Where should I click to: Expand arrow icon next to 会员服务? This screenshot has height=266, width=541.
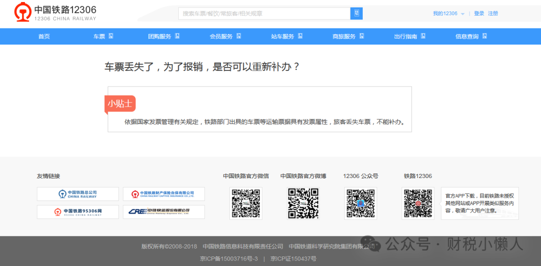[239, 36]
